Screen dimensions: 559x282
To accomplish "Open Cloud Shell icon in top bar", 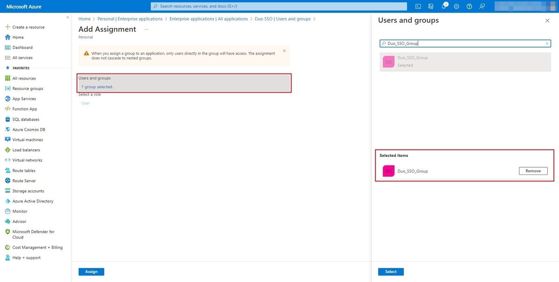I will (418, 6).
